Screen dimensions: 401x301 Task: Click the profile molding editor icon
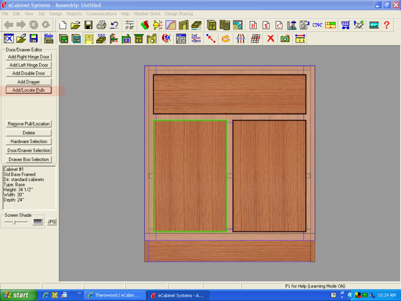pos(170,25)
